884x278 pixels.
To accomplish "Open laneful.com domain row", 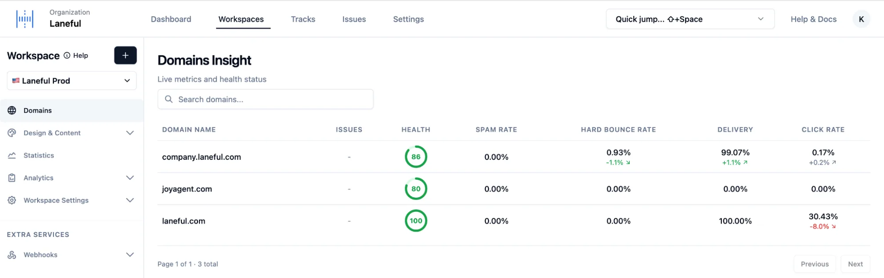I will pyautogui.click(x=513, y=221).
